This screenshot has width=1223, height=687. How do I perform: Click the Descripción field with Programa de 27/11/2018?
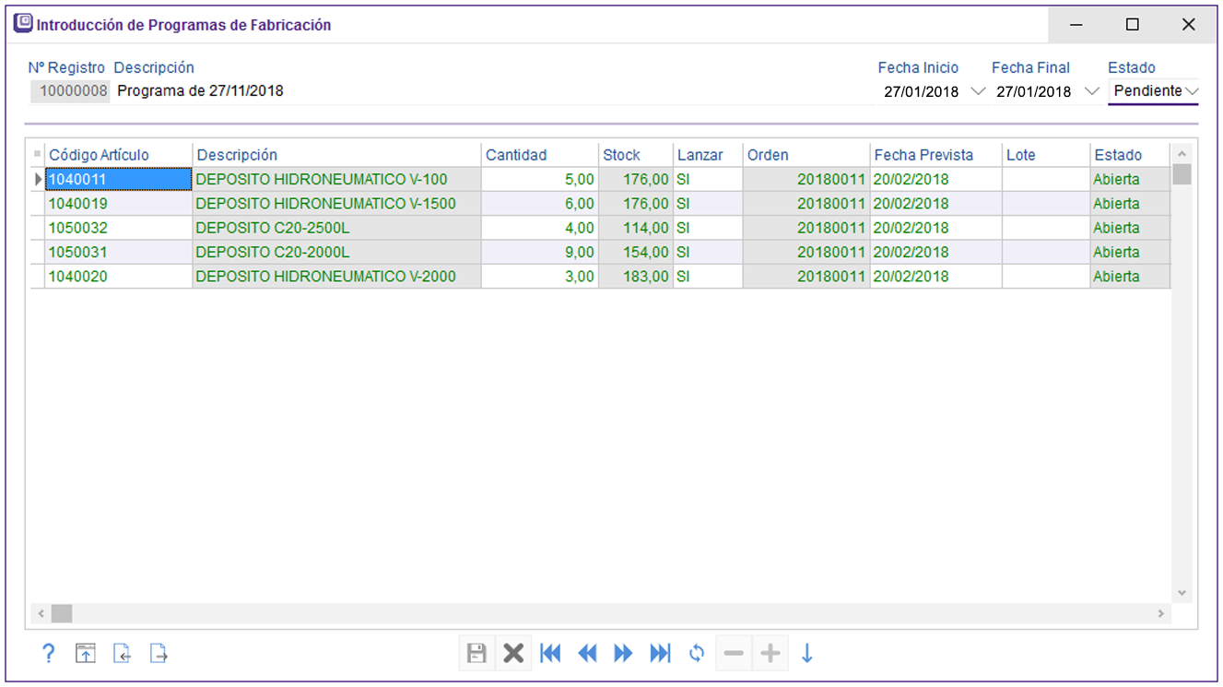201,91
